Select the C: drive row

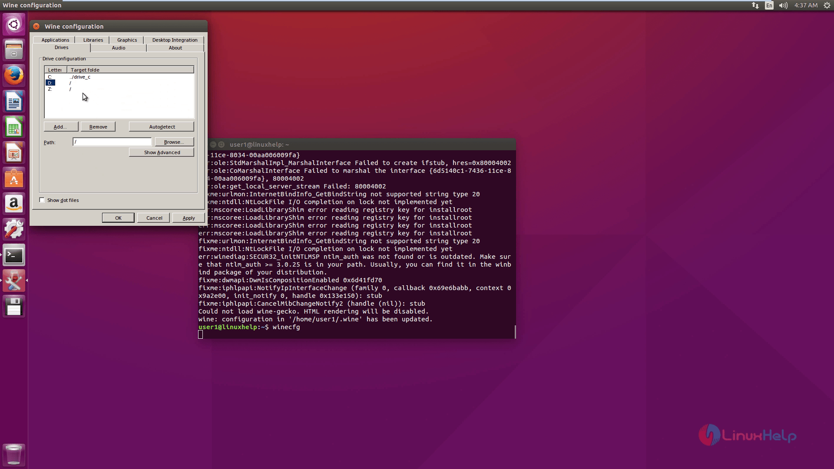(119, 77)
